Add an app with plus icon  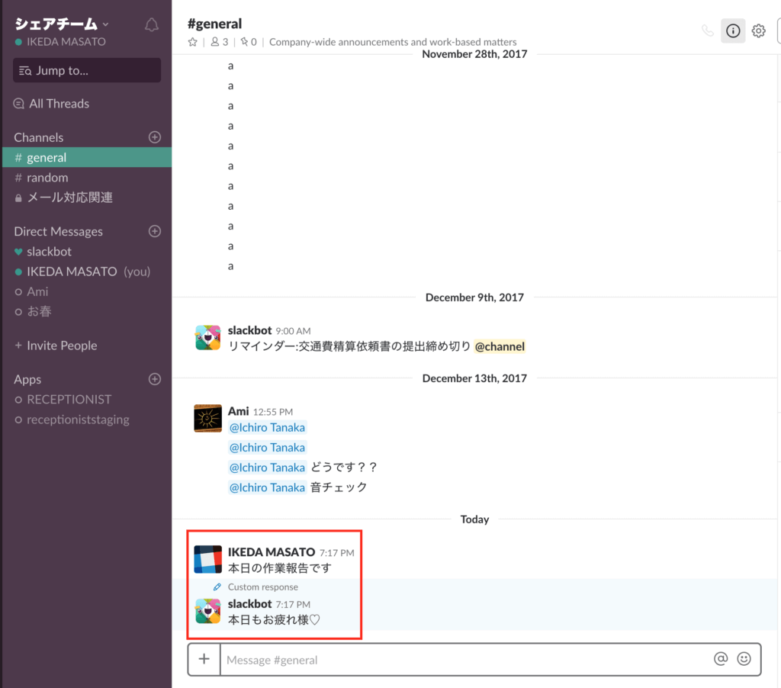(154, 379)
